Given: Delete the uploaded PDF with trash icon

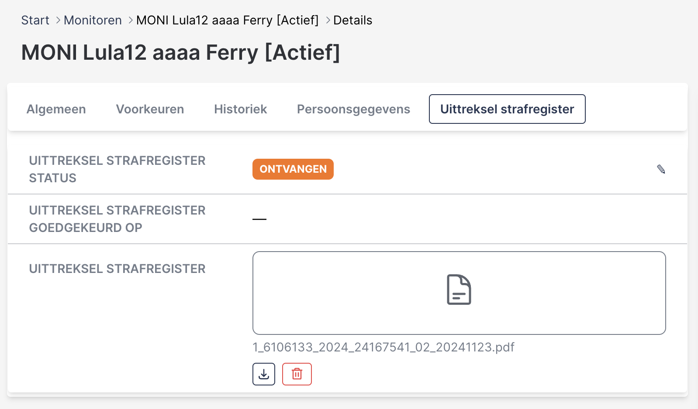Looking at the screenshot, I should (297, 374).
